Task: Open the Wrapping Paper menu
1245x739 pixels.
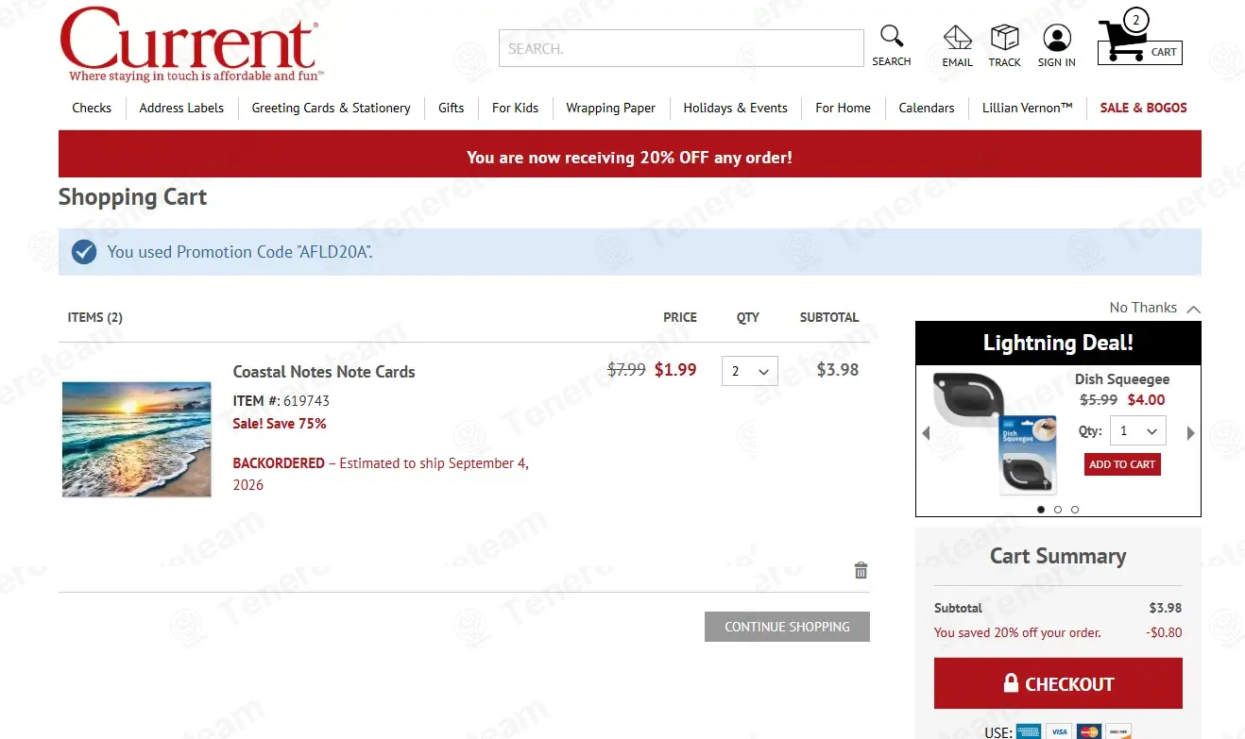Action: [x=610, y=108]
